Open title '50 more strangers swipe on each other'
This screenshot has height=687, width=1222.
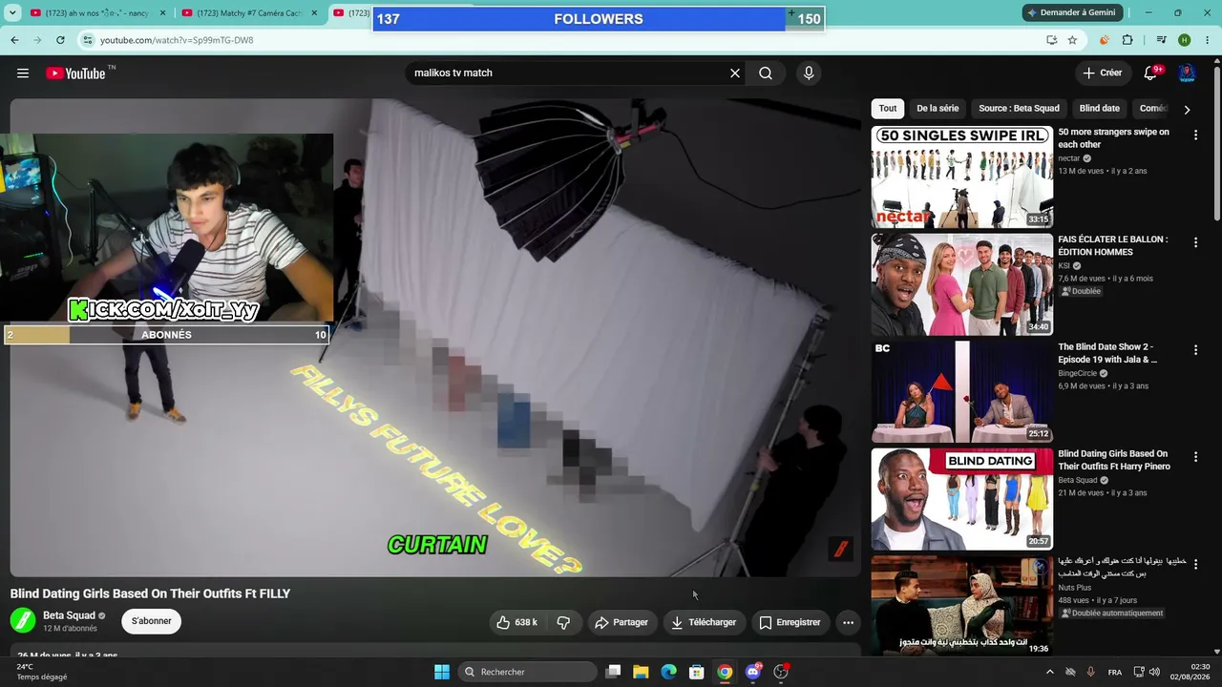click(x=1113, y=138)
